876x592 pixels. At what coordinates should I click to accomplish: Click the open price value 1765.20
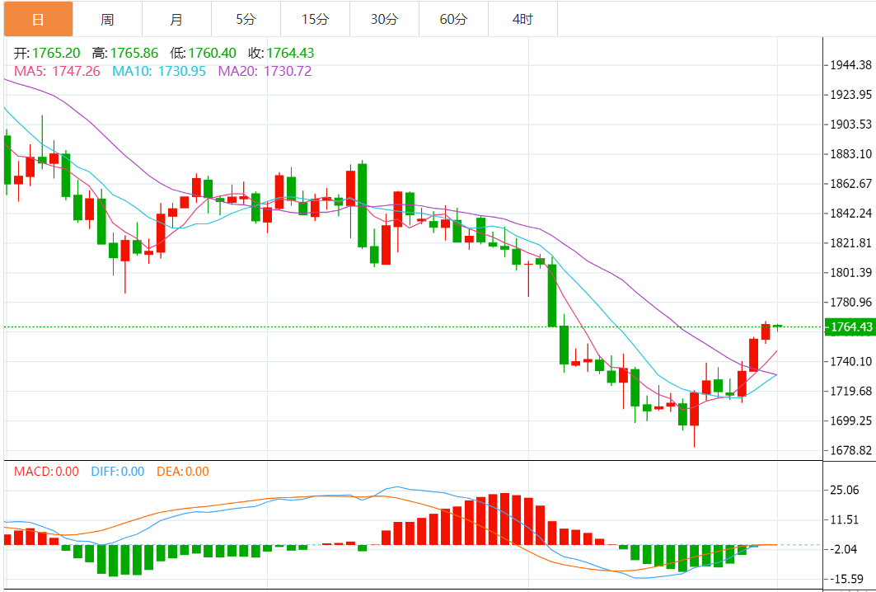[56, 53]
